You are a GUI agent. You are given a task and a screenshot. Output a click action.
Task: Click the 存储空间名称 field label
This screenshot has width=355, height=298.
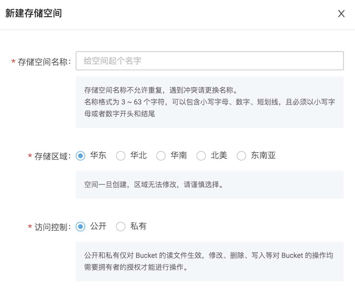click(x=44, y=62)
